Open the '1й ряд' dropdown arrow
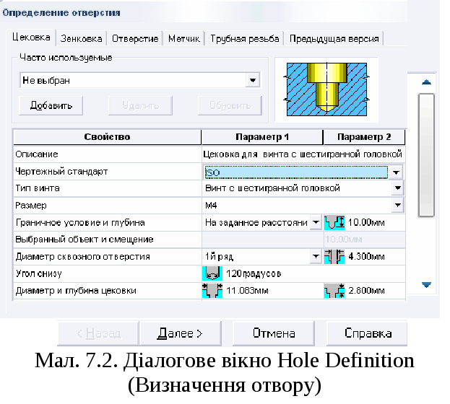This screenshot has width=450, height=404. click(x=316, y=256)
